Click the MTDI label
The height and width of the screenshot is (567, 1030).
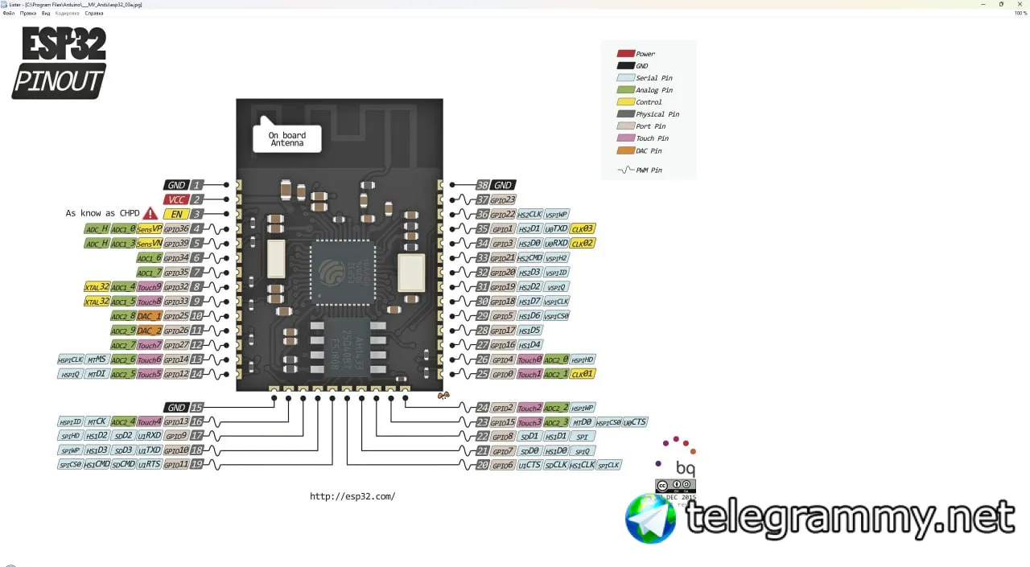pyautogui.click(x=97, y=374)
